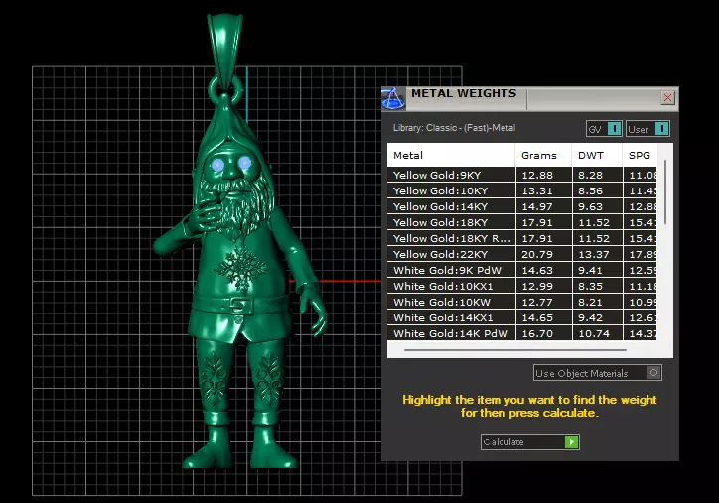Viewport: 719px width, 503px height.
Task: Select the Yellow Gold:22KY row
Action: (521, 254)
